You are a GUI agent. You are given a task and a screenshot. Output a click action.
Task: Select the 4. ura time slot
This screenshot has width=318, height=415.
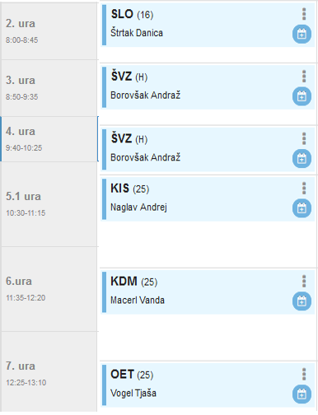point(49,139)
